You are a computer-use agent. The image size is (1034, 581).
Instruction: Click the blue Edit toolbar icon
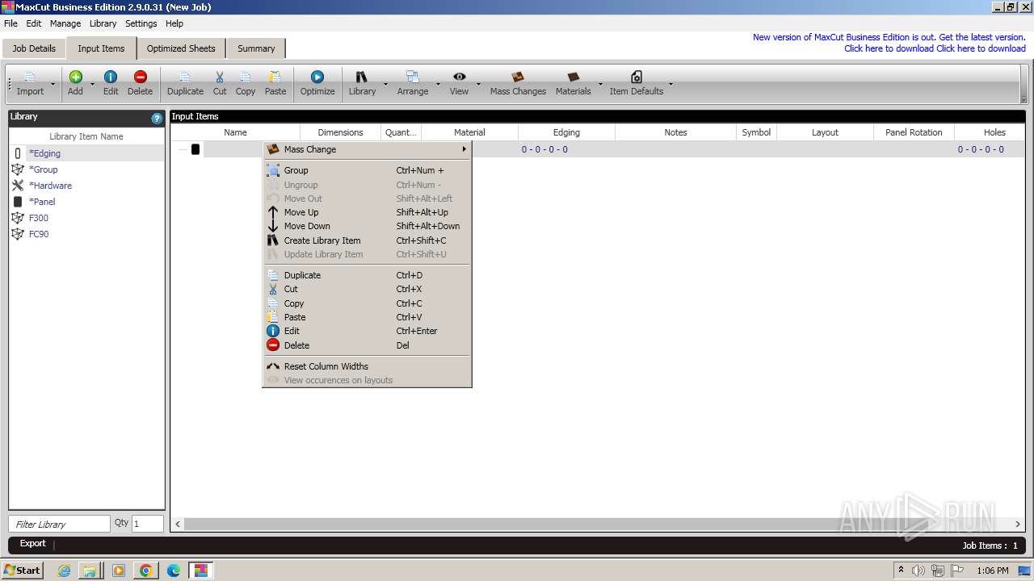tap(111, 77)
